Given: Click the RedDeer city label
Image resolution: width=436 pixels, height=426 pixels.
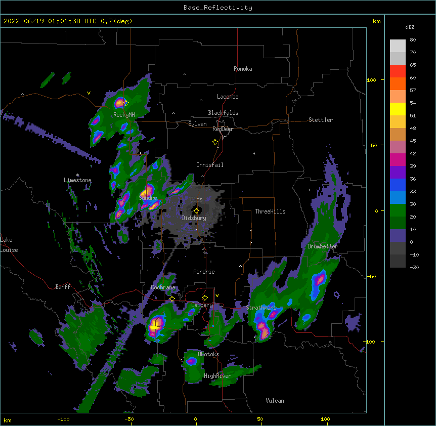Looking at the screenshot, I should tap(223, 129).
